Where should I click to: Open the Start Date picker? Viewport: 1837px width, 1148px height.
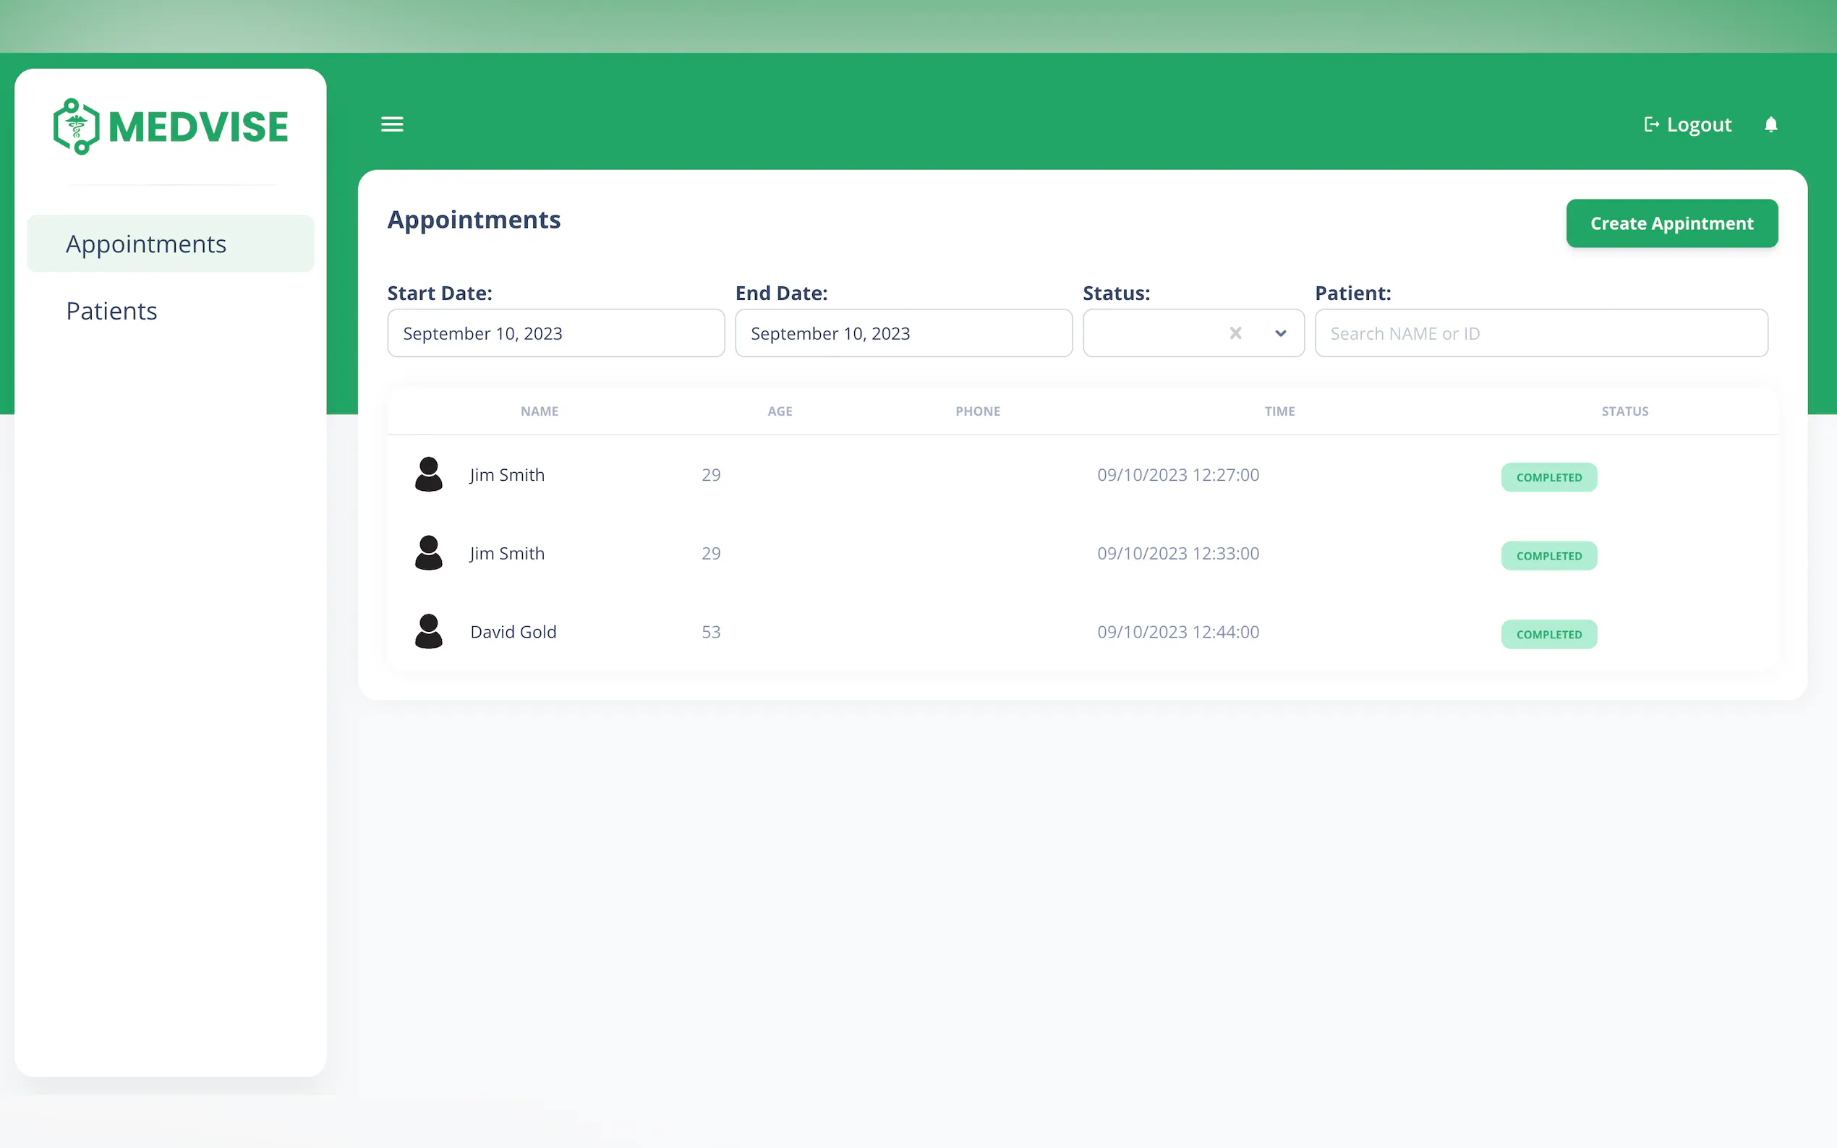555,333
